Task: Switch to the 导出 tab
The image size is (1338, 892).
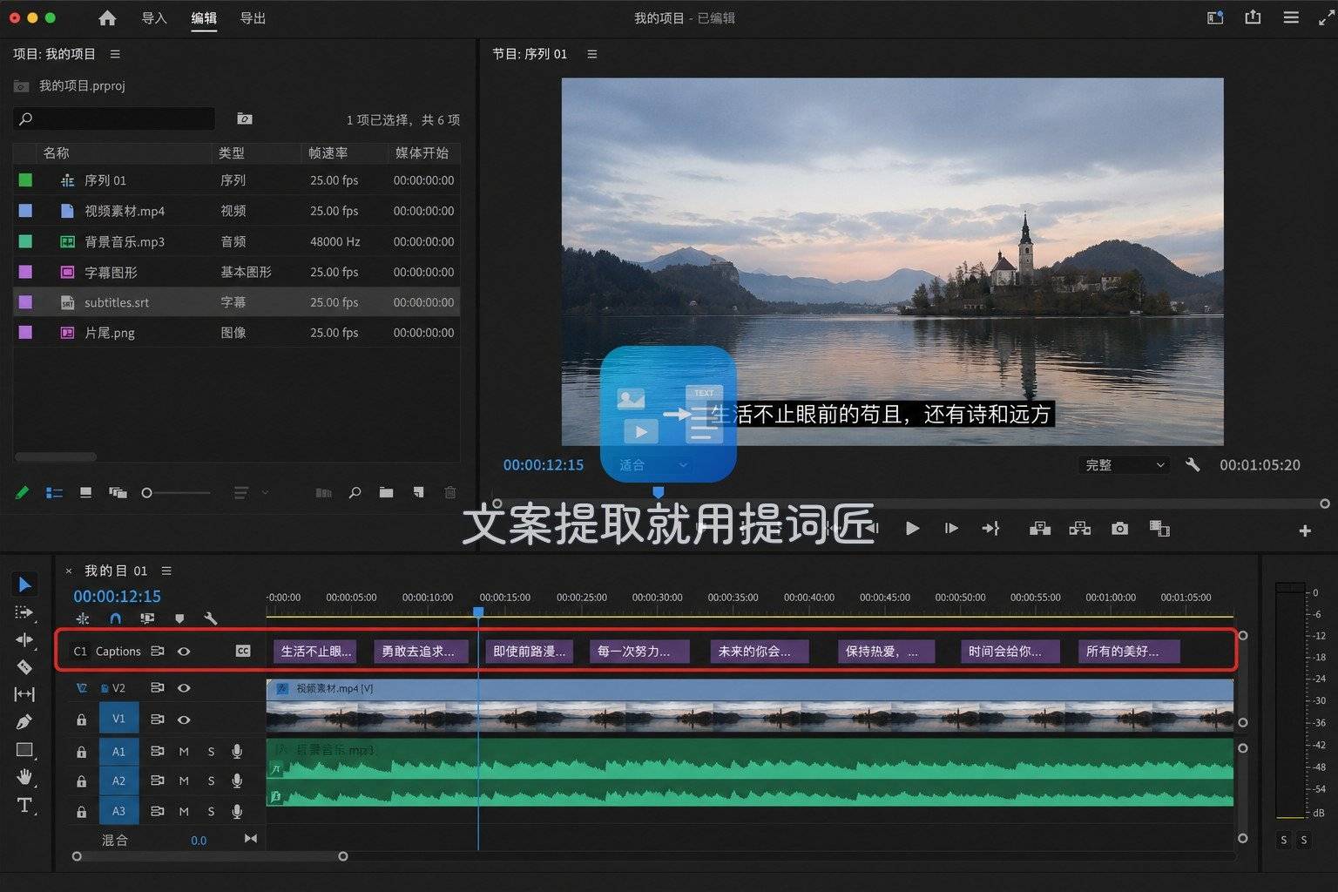Action: [253, 18]
